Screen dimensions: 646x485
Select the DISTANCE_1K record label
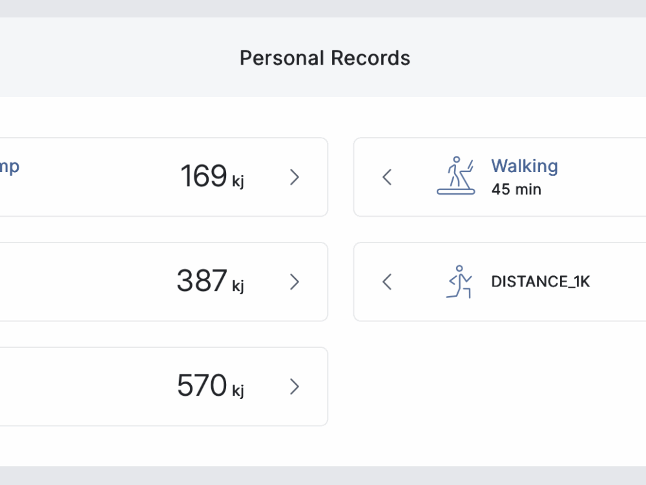tap(540, 282)
